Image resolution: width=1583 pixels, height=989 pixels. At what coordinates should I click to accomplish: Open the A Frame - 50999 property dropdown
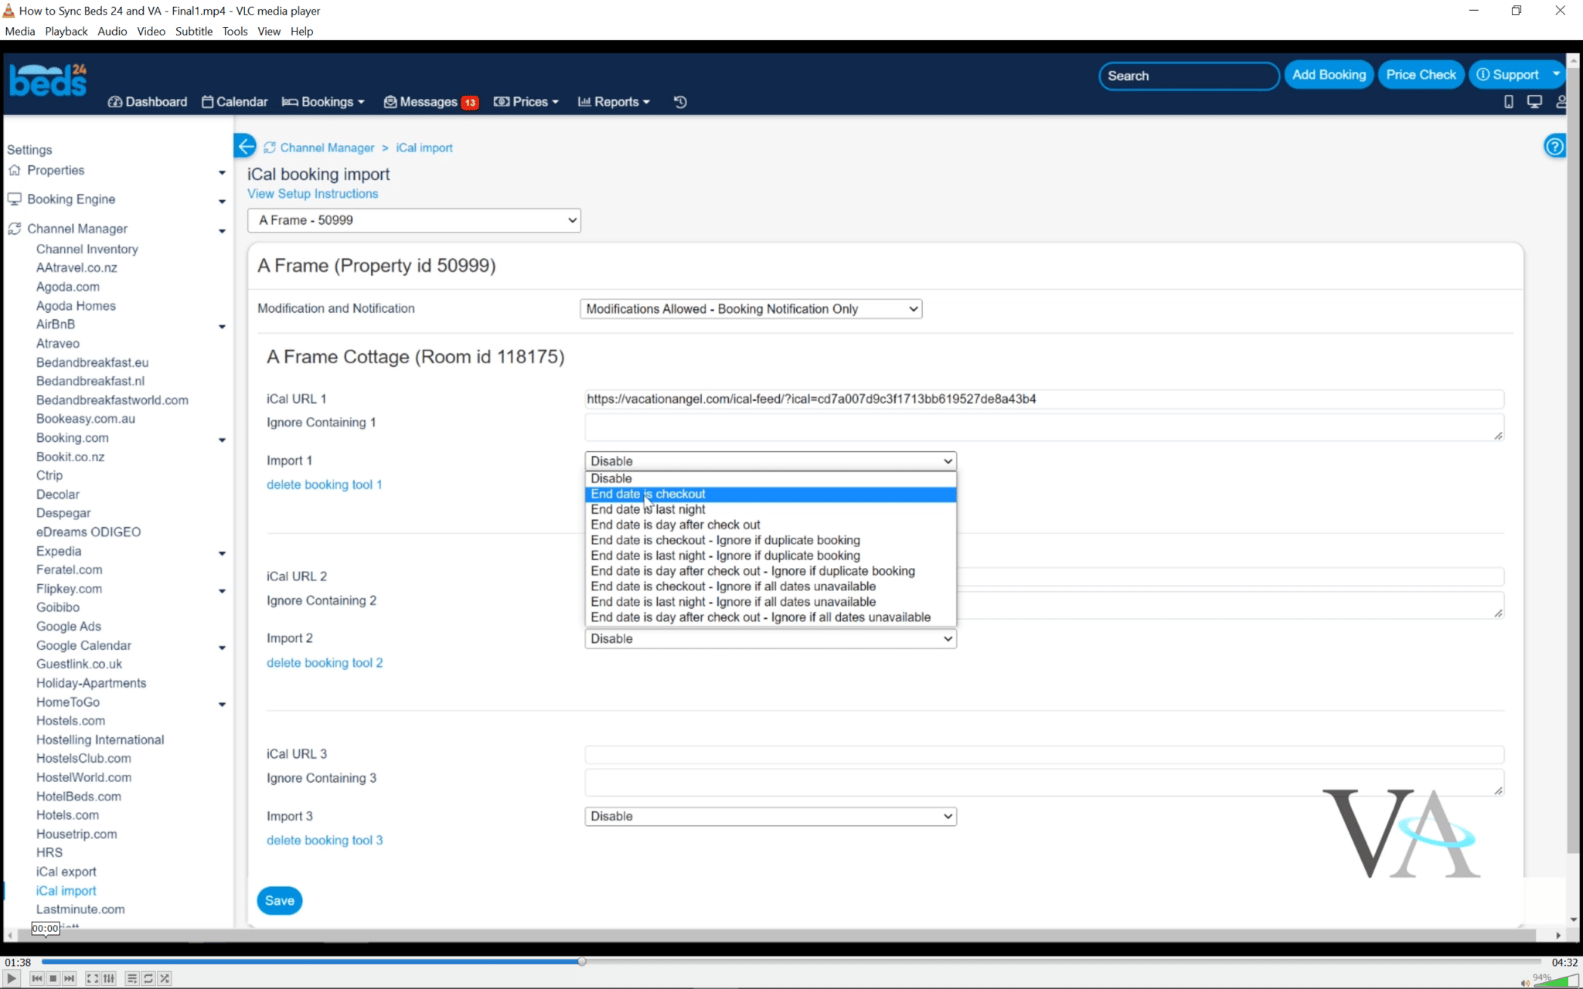pos(414,220)
